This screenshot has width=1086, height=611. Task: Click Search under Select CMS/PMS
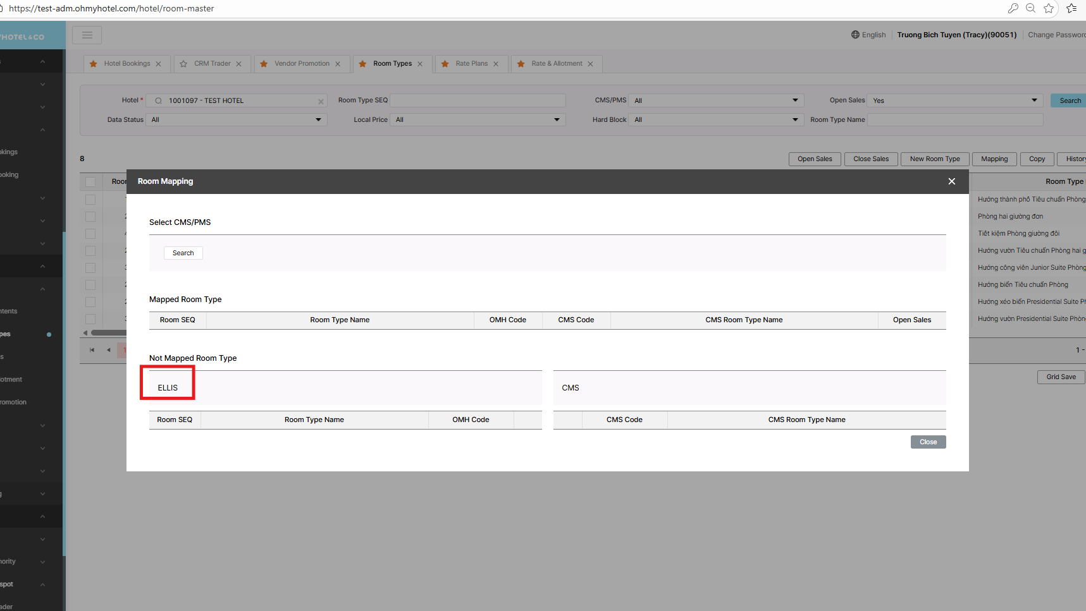(183, 253)
